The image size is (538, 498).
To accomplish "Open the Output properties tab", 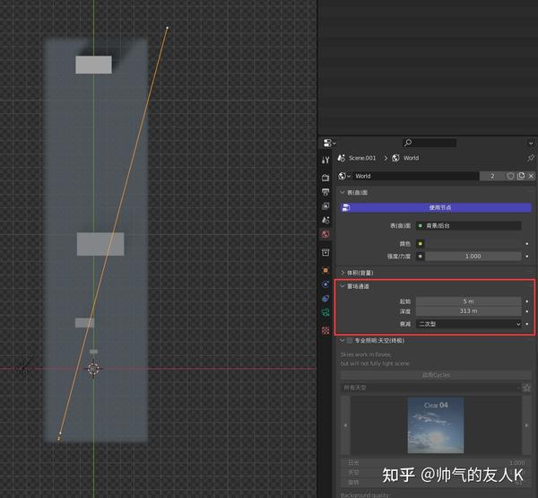I will [325, 192].
